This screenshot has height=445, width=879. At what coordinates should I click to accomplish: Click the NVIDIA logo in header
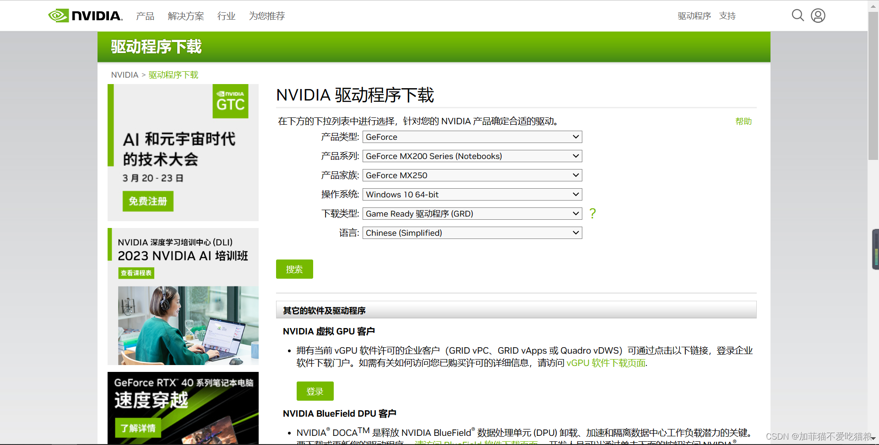click(x=86, y=16)
